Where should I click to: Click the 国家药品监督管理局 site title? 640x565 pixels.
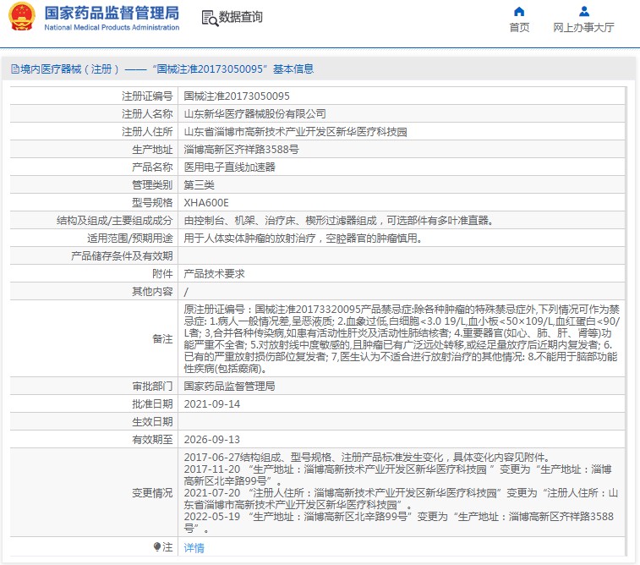tap(112, 13)
